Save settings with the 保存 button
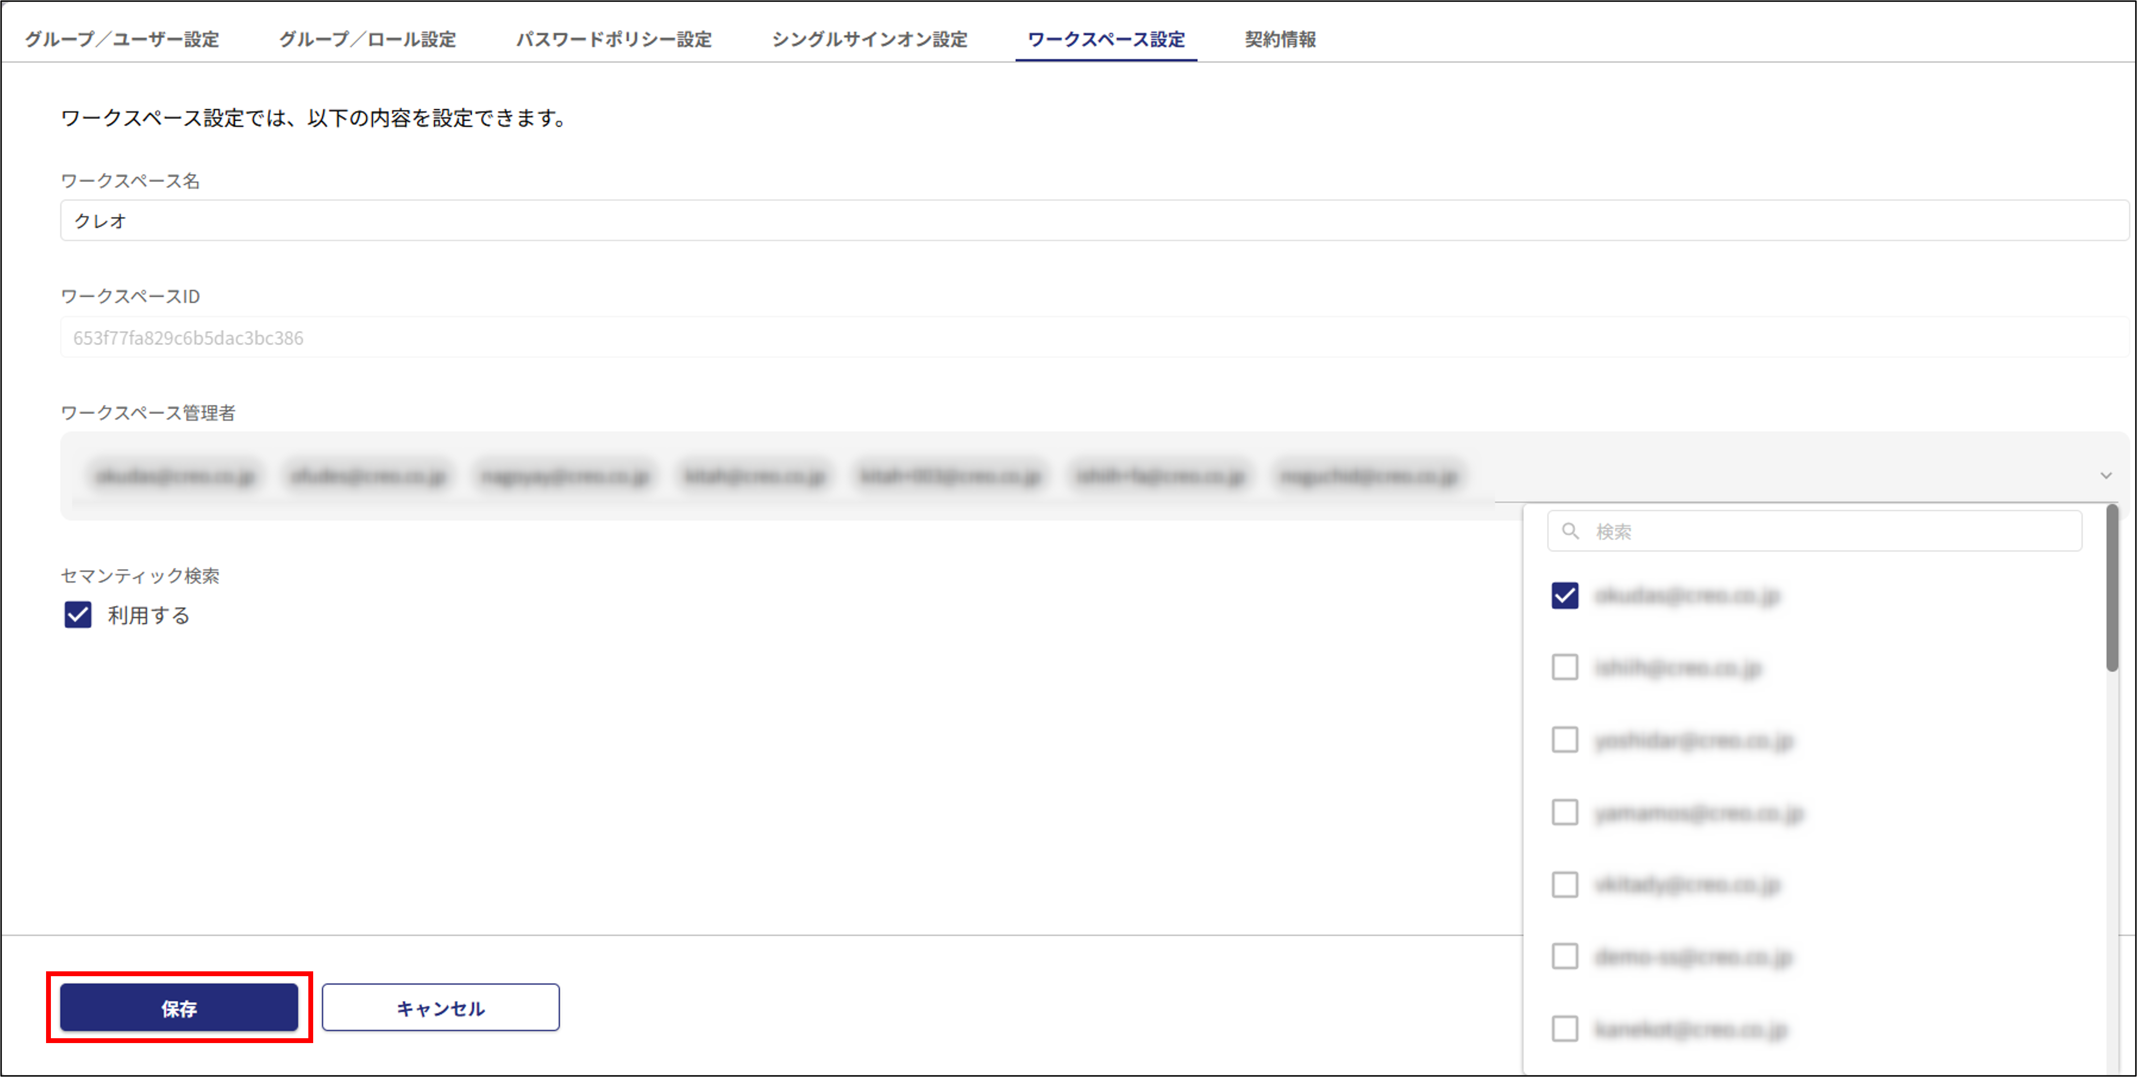This screenshot has height=1077, width=2137. coord(179,1008)
